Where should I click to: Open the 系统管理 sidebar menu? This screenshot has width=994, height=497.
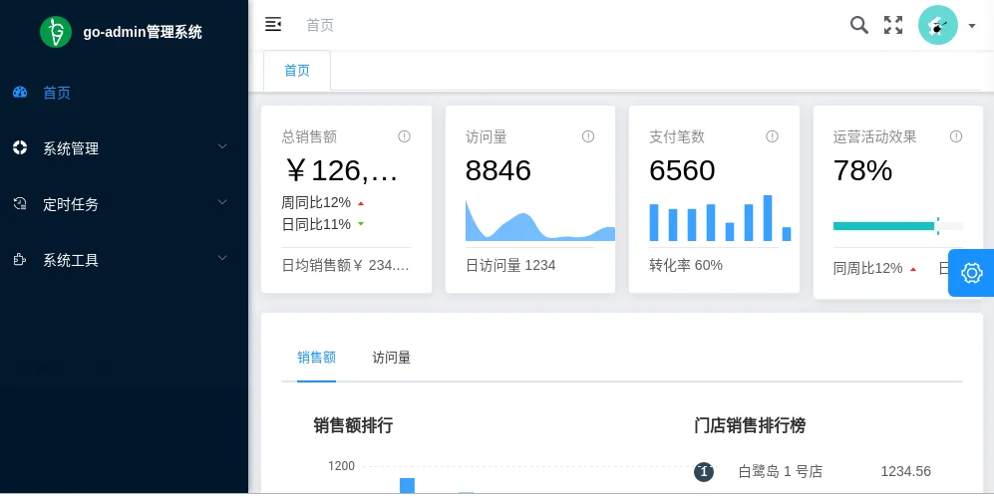(125, 148)
